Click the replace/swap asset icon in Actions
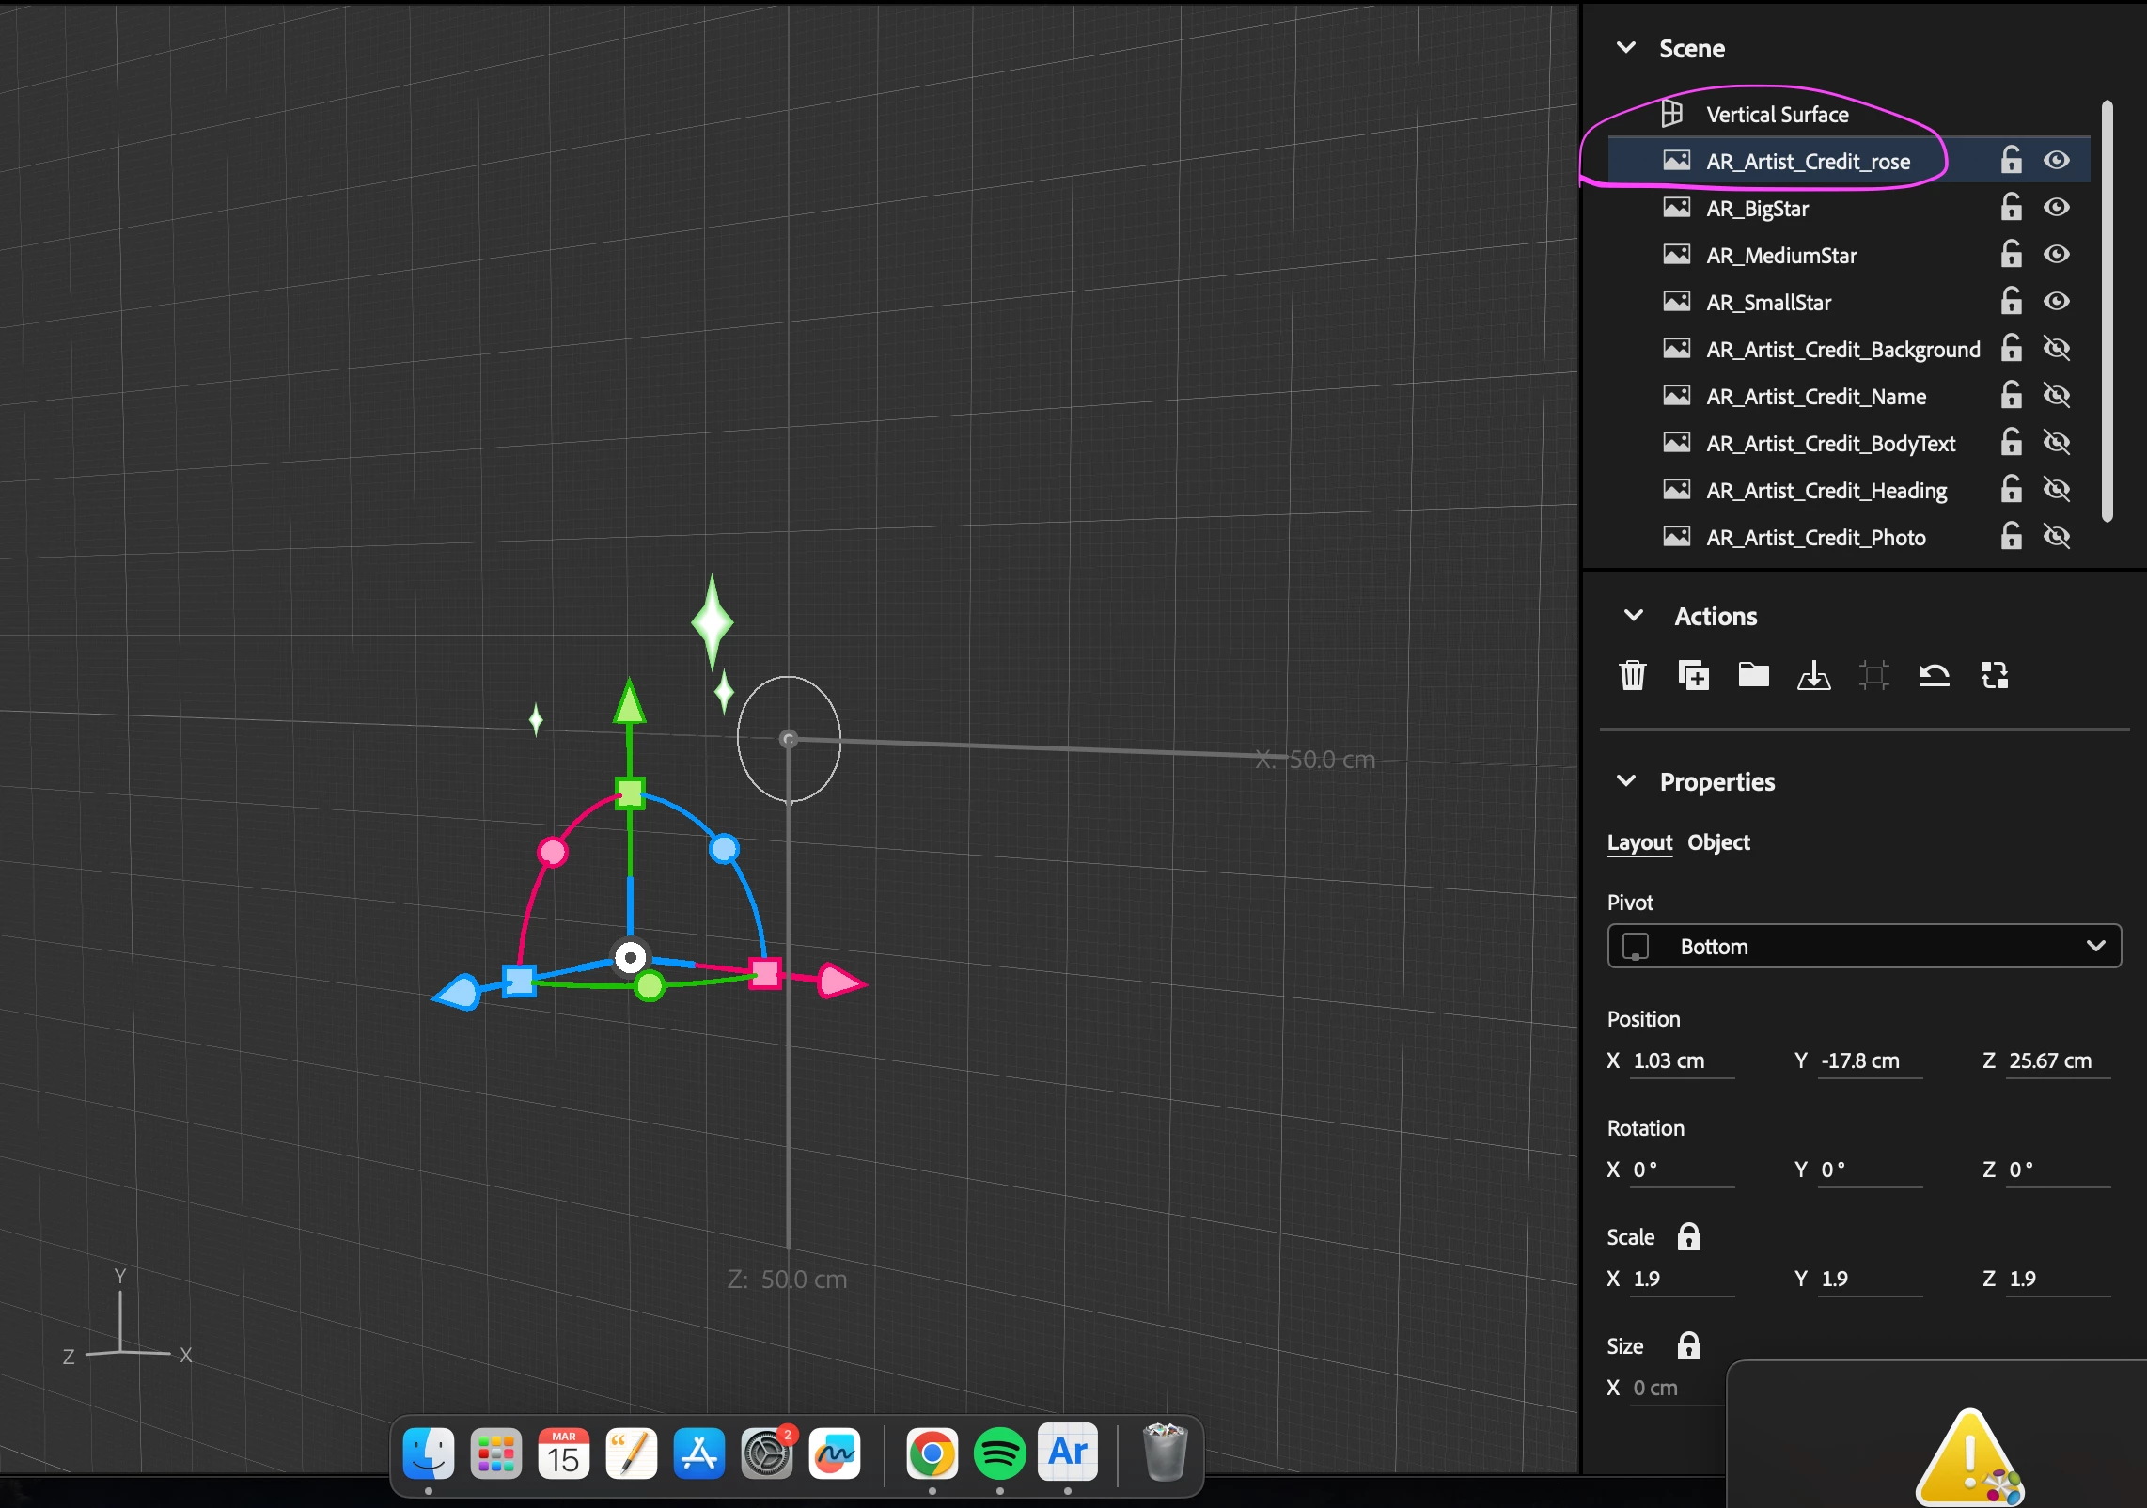The image size is (2147, 1508). [1995, 675]
